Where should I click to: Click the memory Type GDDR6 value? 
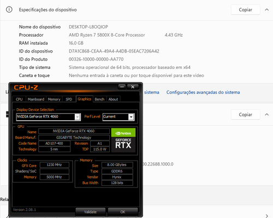117,171
